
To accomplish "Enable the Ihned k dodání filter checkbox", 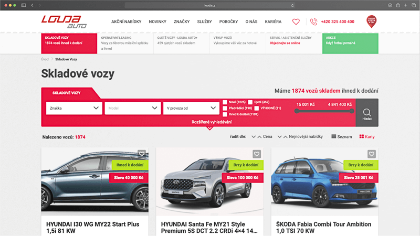I will pos(225,114).
